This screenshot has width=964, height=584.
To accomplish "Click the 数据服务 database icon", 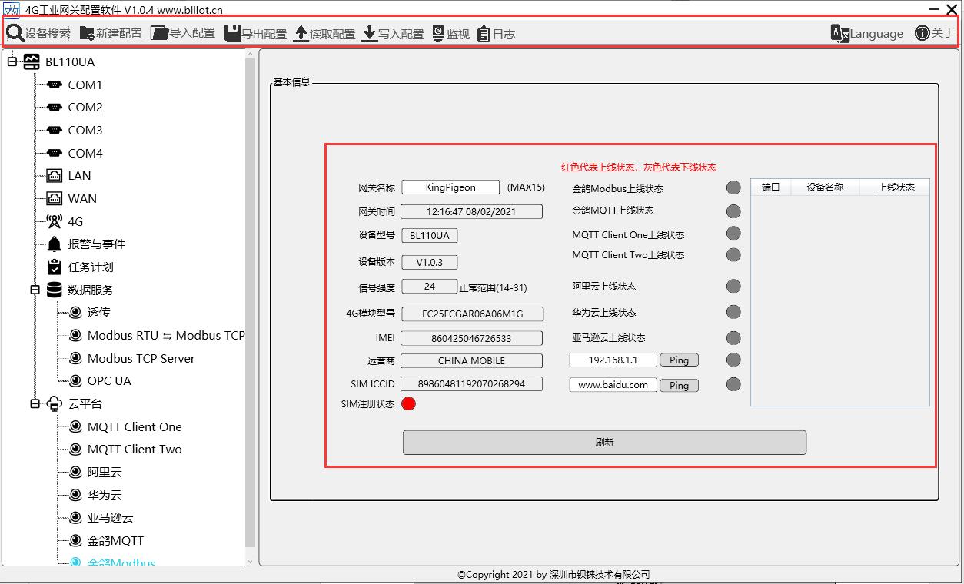I will (x=54, y=290).
